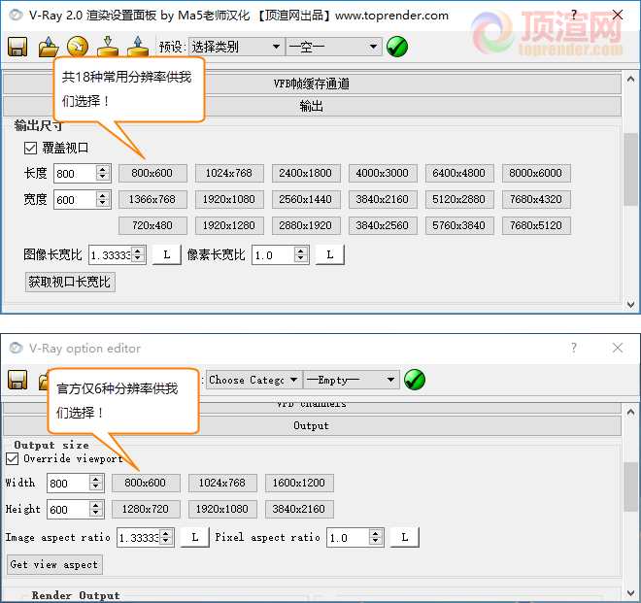Click Get view aspect button
The width and height of the screenshot is (641, 603).
(54, 564)
